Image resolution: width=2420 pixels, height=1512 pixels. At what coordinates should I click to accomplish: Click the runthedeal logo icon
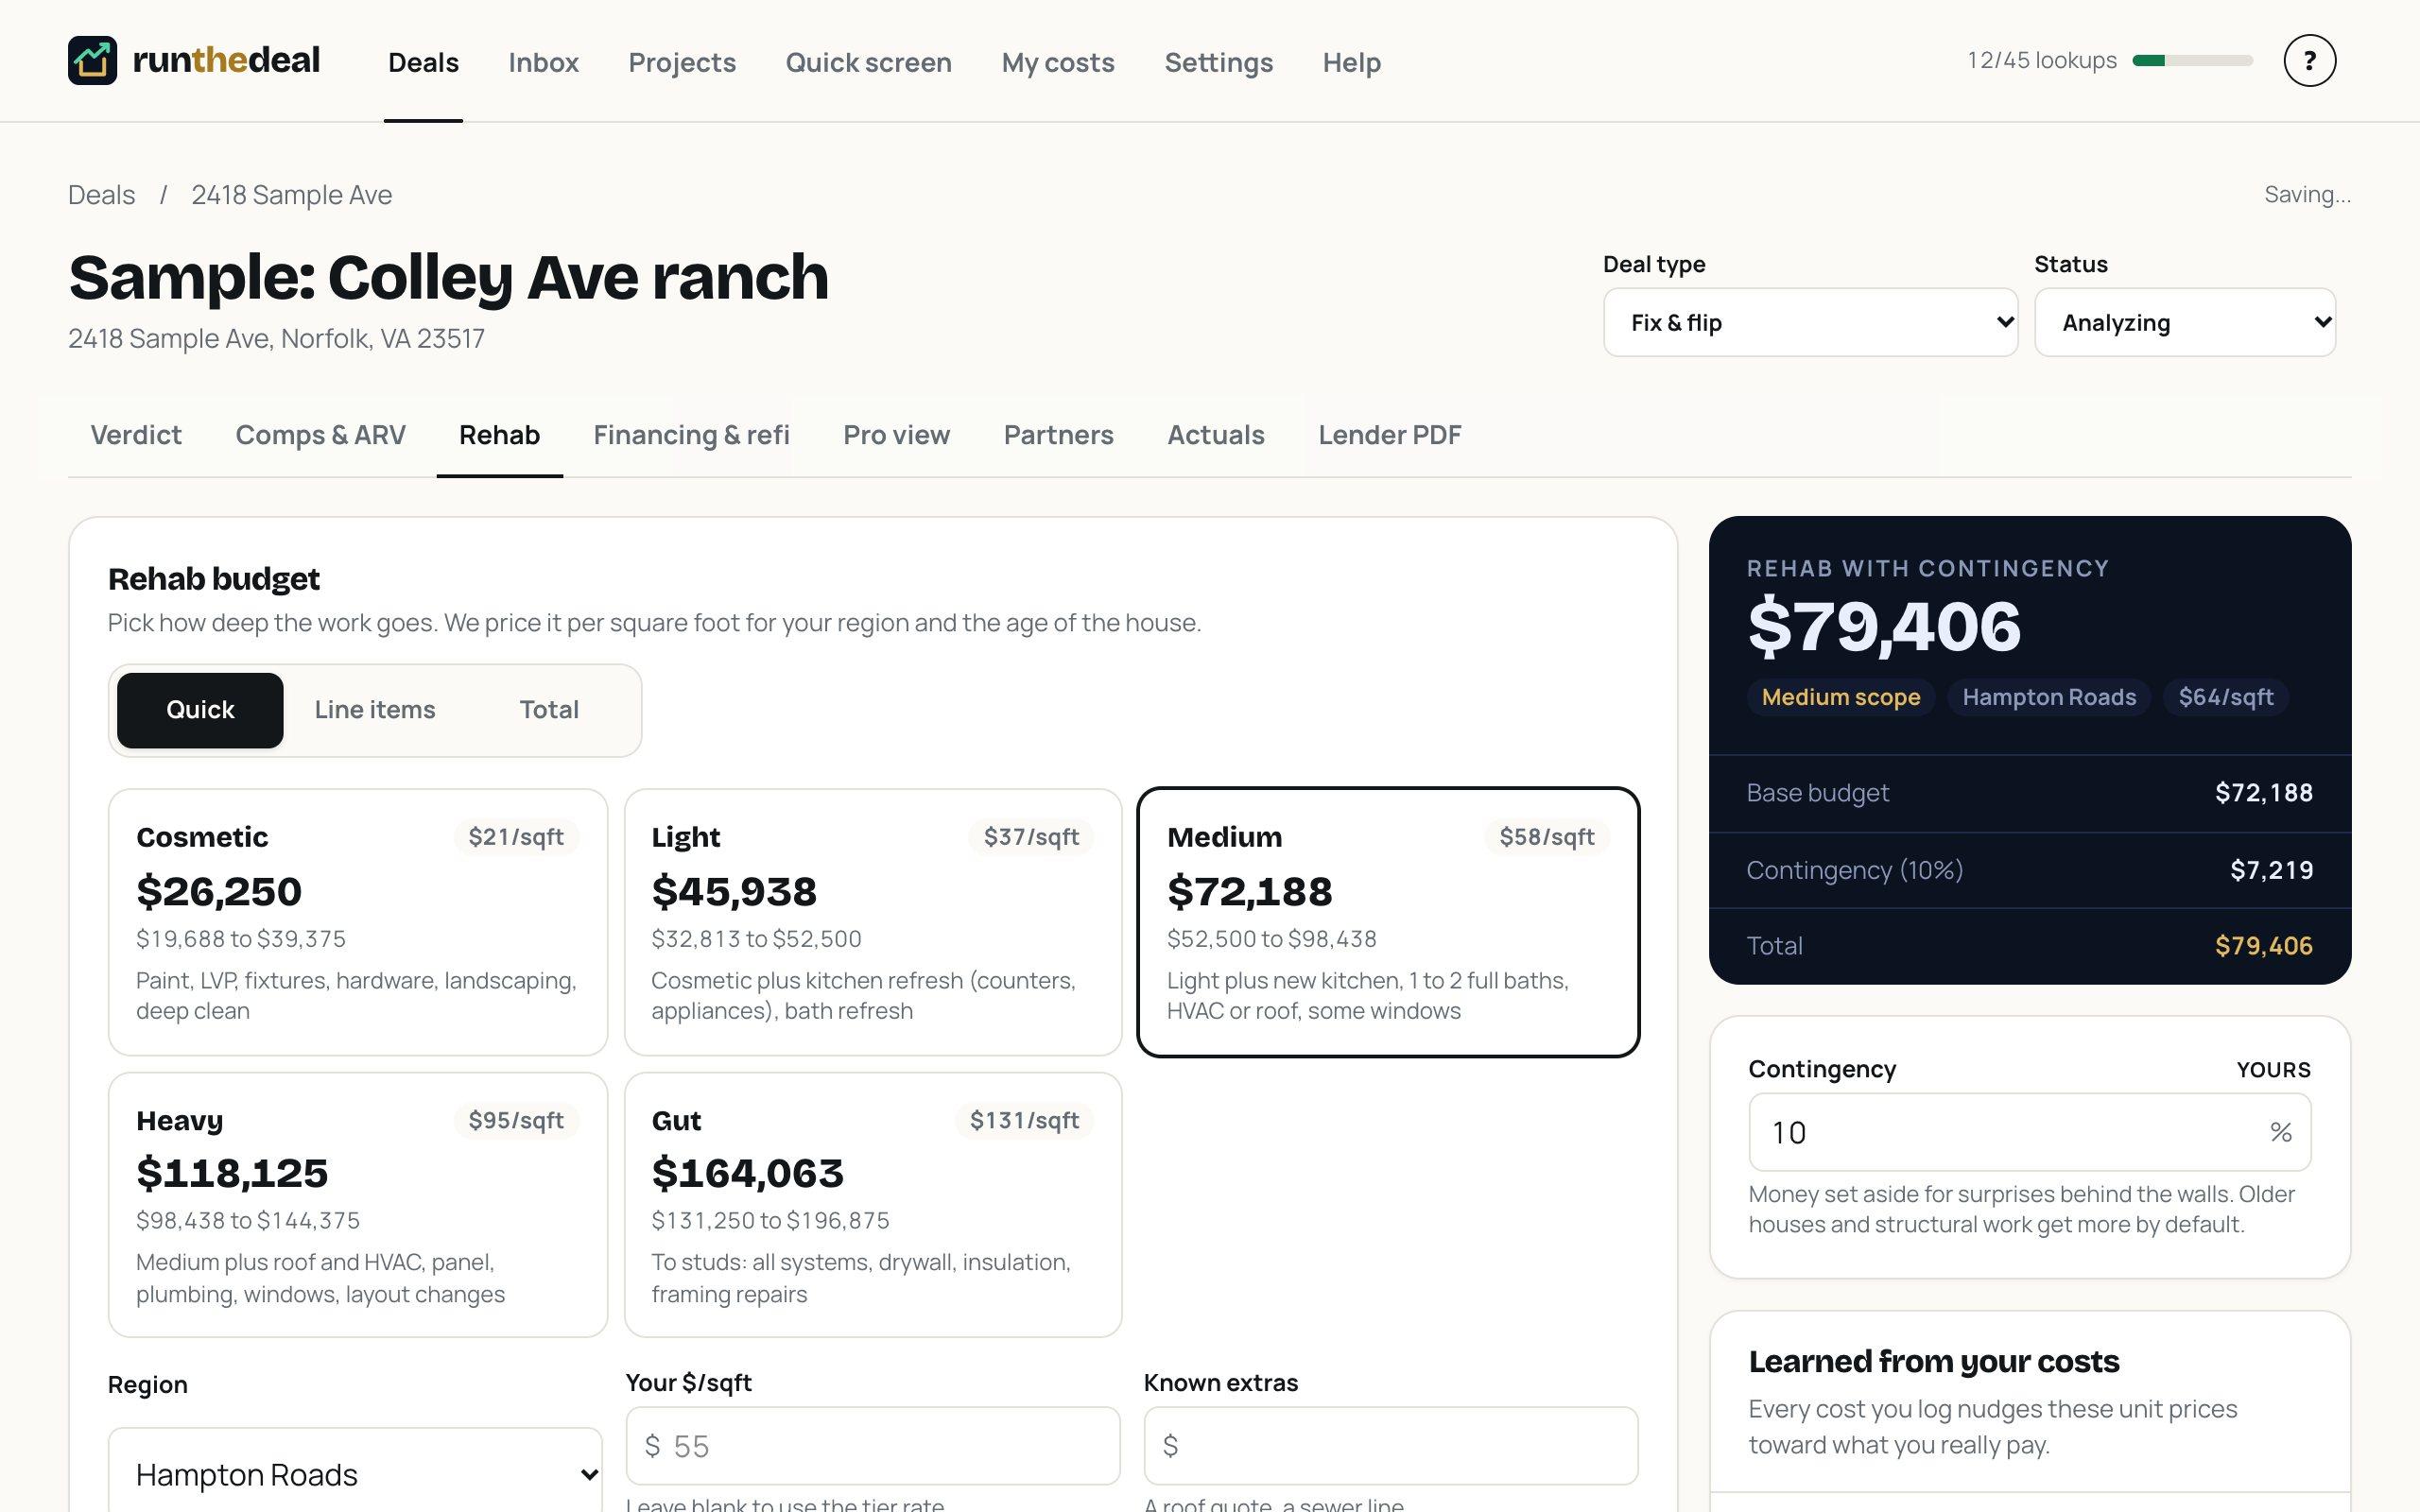(x=92, y=60)
